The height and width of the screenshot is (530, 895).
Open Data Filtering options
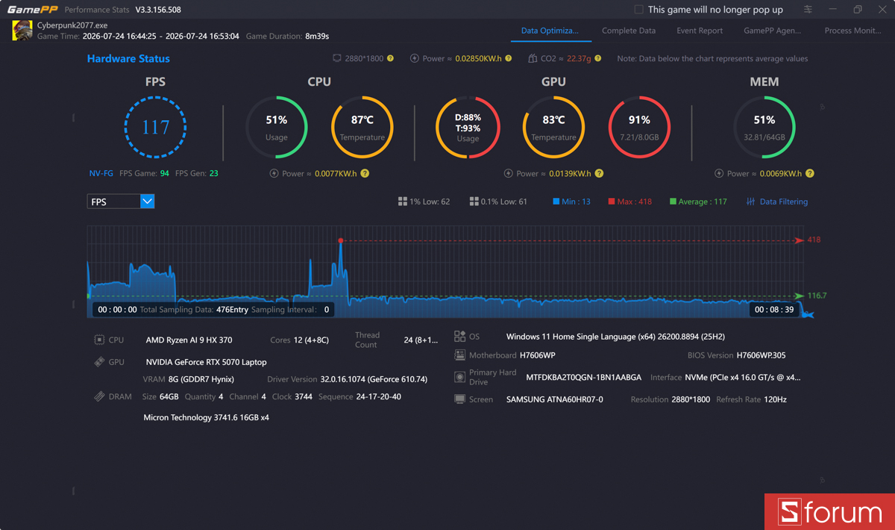777,202
